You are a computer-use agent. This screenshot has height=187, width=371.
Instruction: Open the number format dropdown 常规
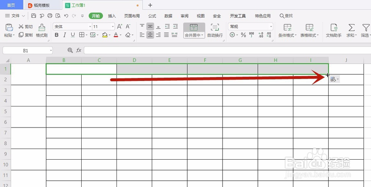tap(271, 27)
